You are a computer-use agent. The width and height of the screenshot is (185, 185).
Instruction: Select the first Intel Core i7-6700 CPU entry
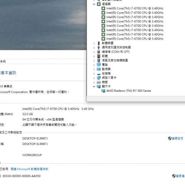coord(135,9)
